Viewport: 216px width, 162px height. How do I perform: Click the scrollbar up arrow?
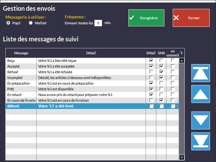[x=182, y=61]
